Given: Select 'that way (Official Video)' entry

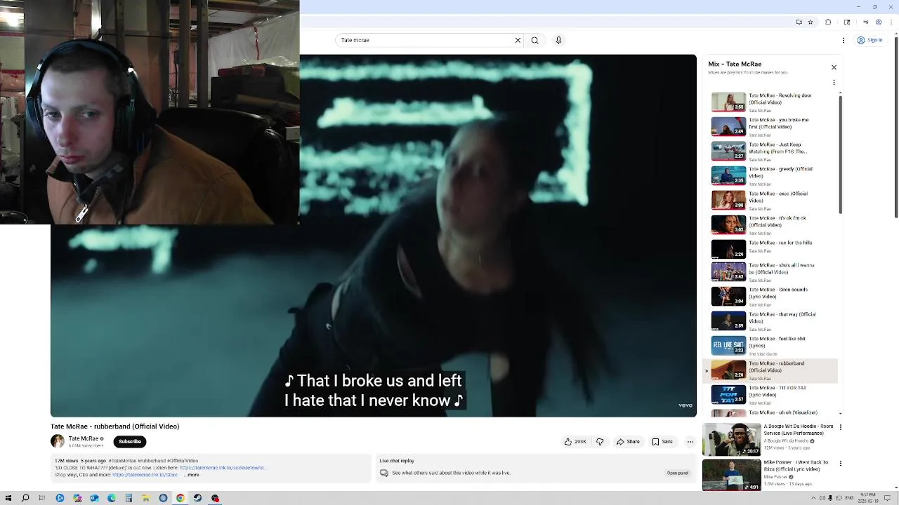Looking at the screenshot, I should pos(770,321).
